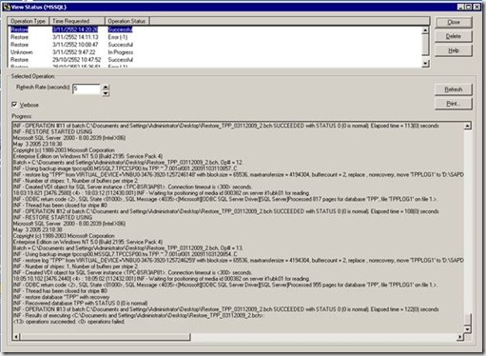486x356 pixels.
Task: Click progress log vertical scroll down arrow
Action: [x=467, y=329]
